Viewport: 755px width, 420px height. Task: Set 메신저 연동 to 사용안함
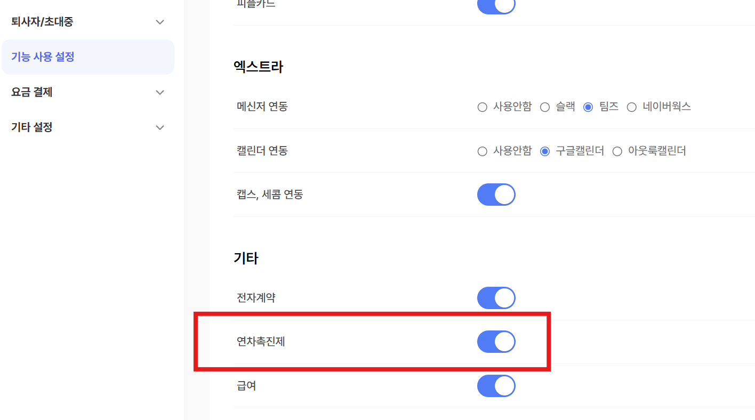click(483, 107)
